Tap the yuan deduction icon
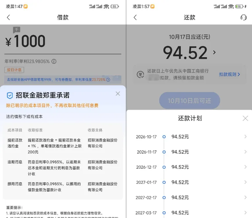 (140, 74)
